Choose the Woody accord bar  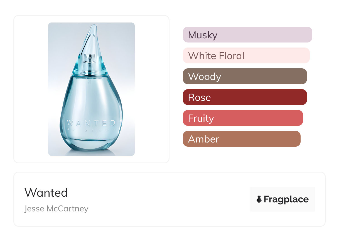[x=245, y=76]
